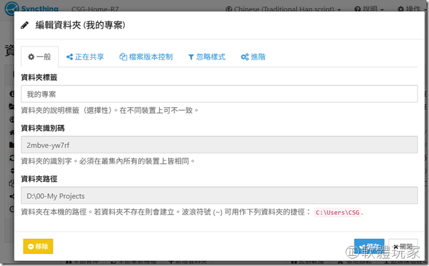This screenshot has height=266, width=429.
Task: Click the blue 儲存 save button
Action: pyautogui.click(x=369, y=247)
